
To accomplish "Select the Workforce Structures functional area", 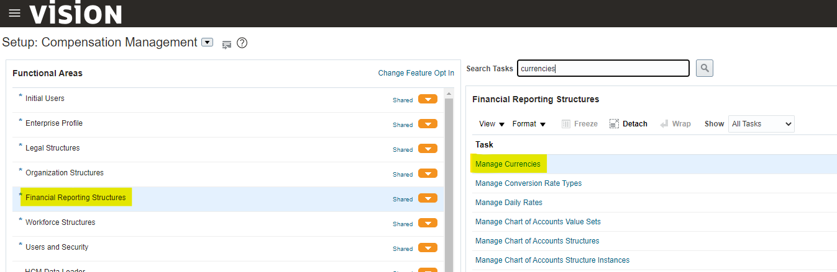I will (60, 222).
